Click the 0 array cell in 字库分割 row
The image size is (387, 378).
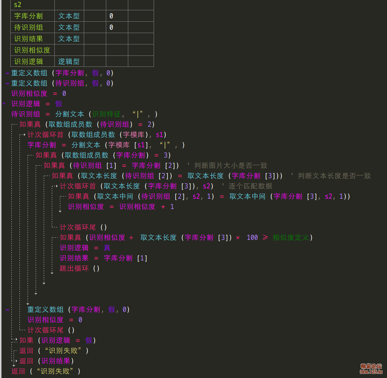(x=117, y=16)
